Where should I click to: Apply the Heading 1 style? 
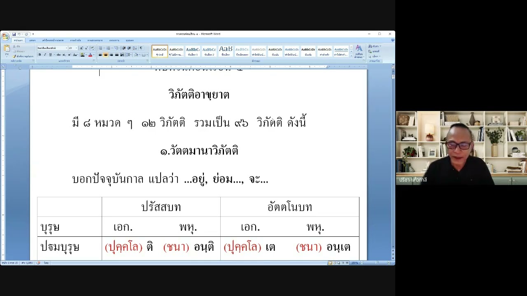tap(193, 51)
